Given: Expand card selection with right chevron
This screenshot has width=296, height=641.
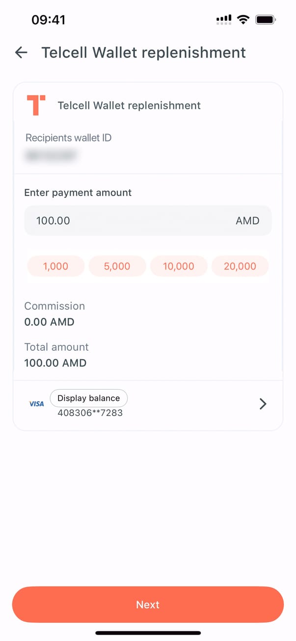Looking at the screenshot, I should pyautogui.click(x=263, y=404).
